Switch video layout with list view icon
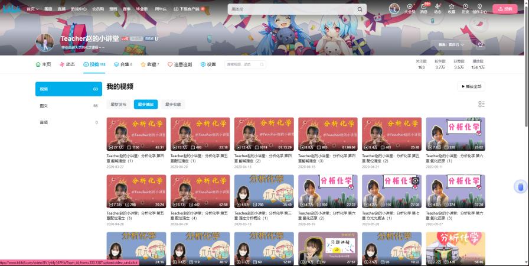 (481, 104)
